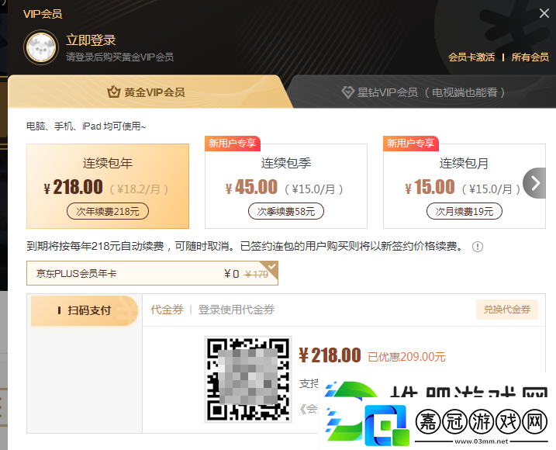556x450 pixels.
Task: Click 次月续费19元 label
Action: click(464, 211)
